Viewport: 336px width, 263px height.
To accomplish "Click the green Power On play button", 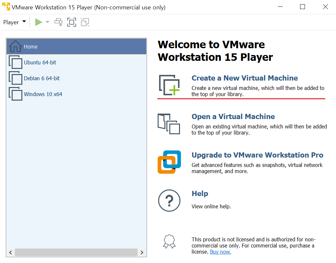I will 39,22.
